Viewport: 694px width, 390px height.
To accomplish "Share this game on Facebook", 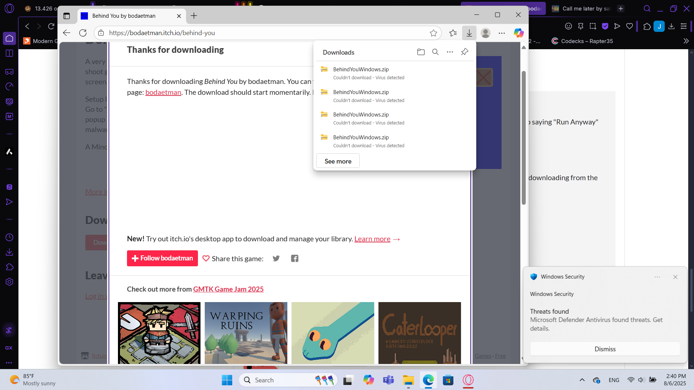I will coord(295,258).
